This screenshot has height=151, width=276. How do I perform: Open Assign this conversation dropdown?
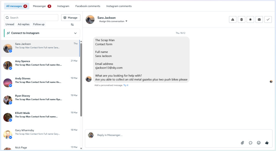point(113,21)
